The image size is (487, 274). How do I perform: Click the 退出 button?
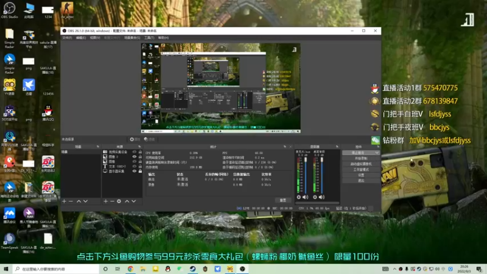(361, 180)
